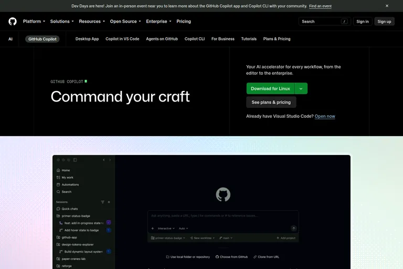The height and width of the screenshot is (269, 403).
Task: Open Quick chats in the preview
Action: [67, 209]
